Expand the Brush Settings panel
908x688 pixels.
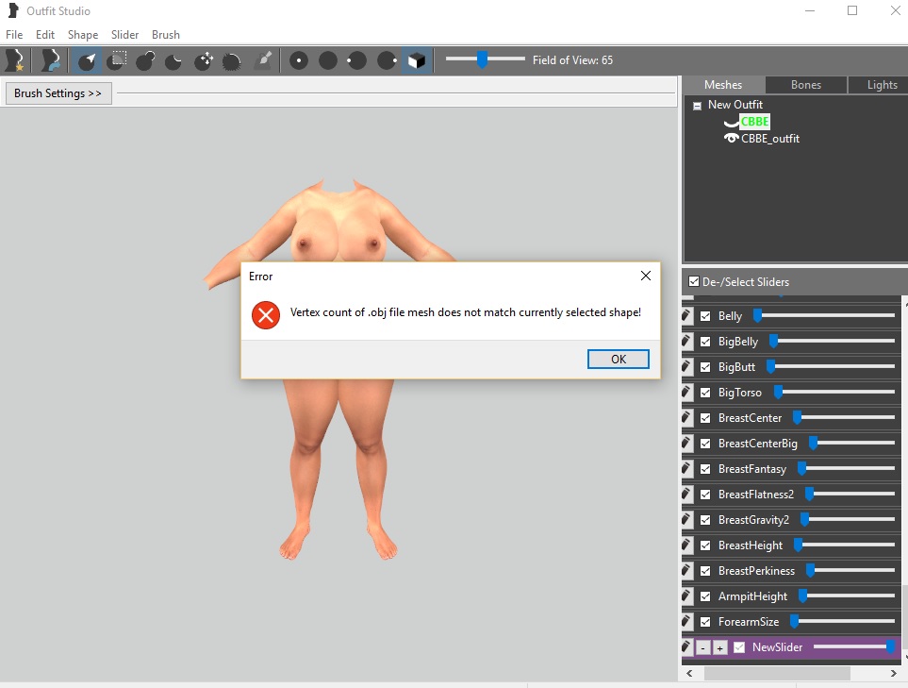pos(58,93)
